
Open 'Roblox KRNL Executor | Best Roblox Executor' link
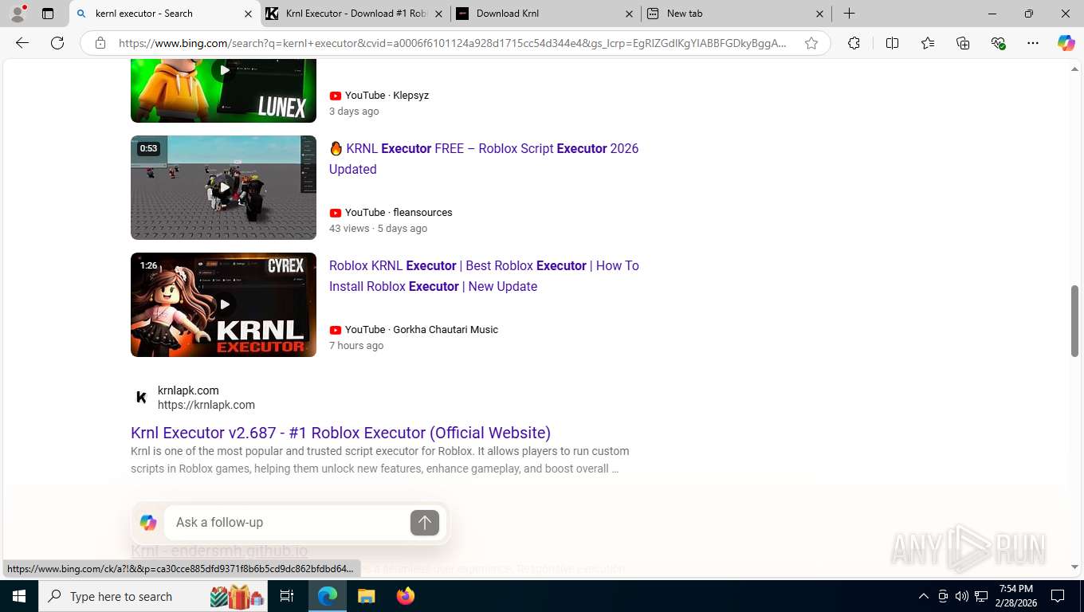[x=484, y=276]
